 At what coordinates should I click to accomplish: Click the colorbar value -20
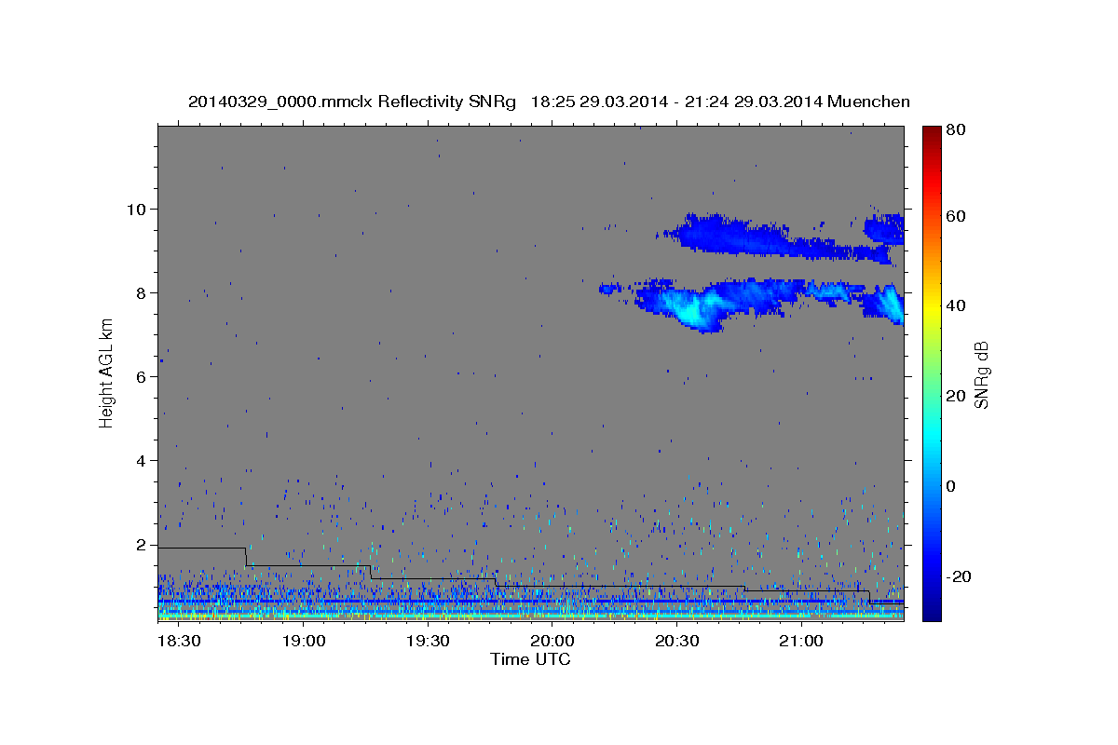(959, 576)
